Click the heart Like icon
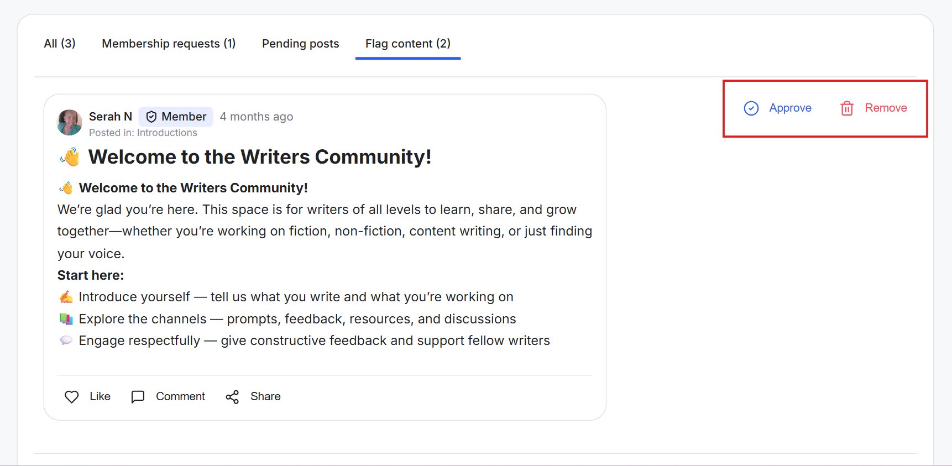Viewport: 952px width, 466px height. click(x=72, y=397)
